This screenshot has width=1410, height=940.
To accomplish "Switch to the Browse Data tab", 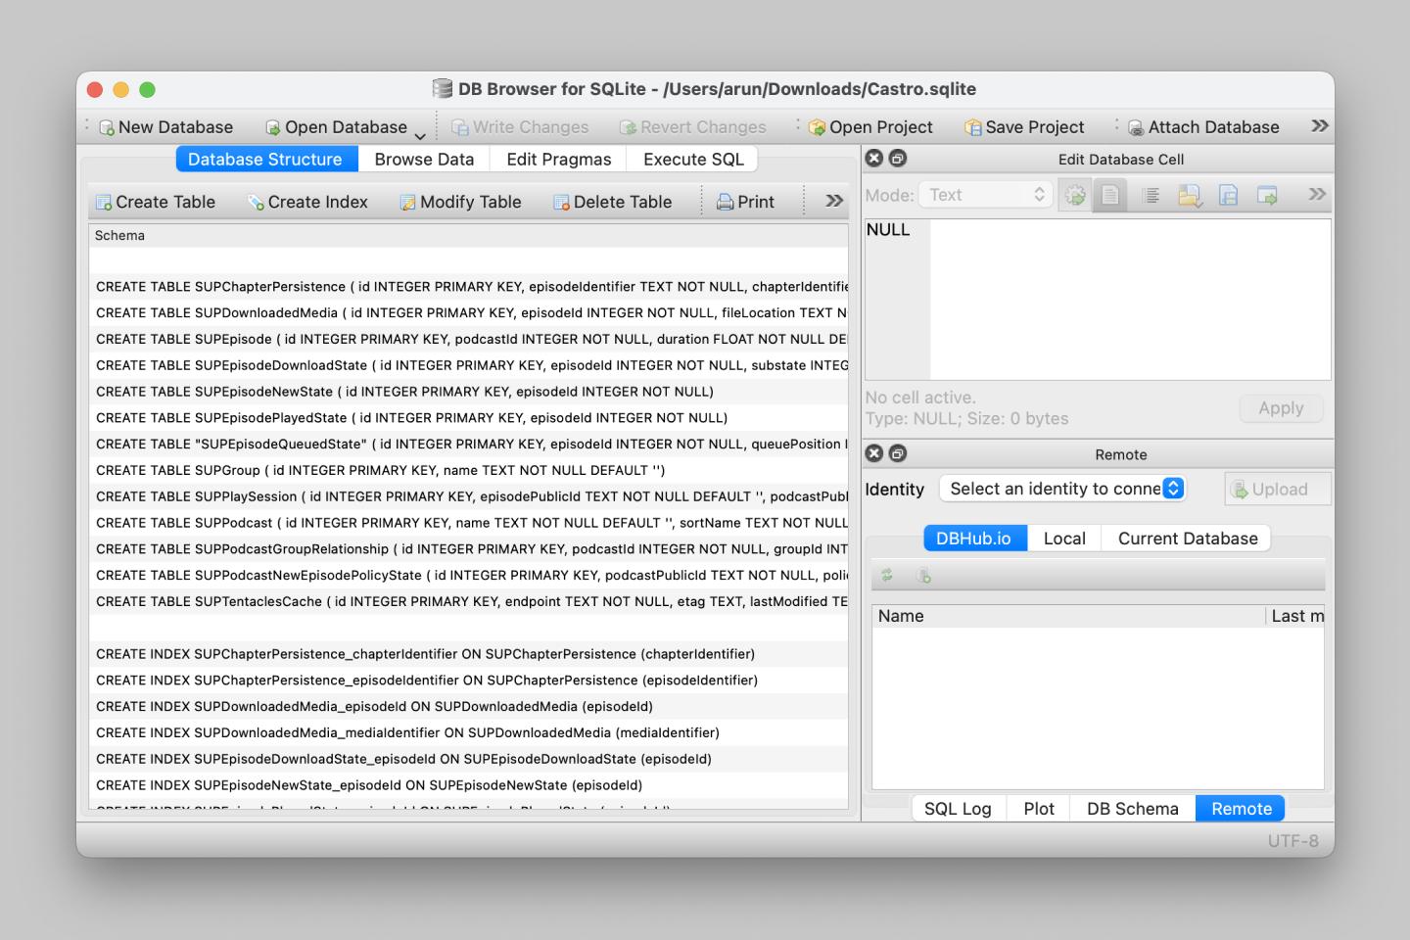I will (x=424, y=160).
